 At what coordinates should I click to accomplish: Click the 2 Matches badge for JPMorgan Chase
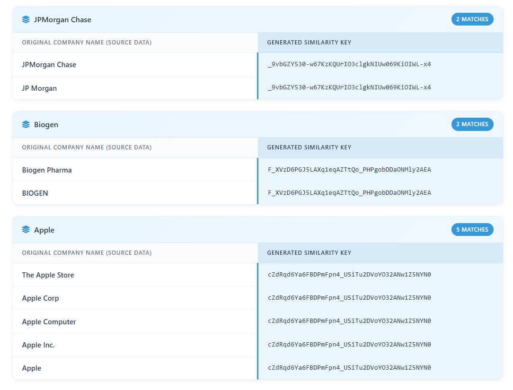coord(472,19)
